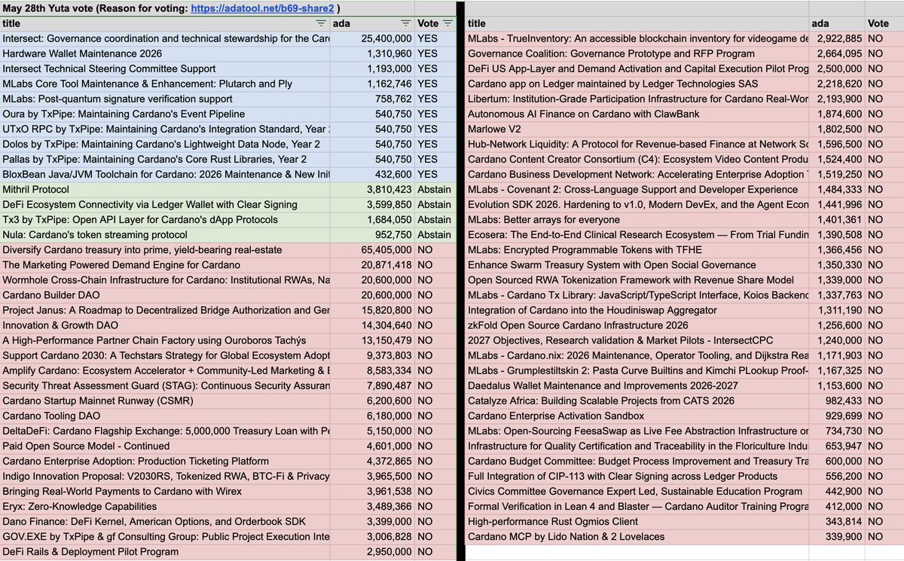The image size is (904, 561).
Task: Open the Vote column filter icon
Action: tap(447, 23)
